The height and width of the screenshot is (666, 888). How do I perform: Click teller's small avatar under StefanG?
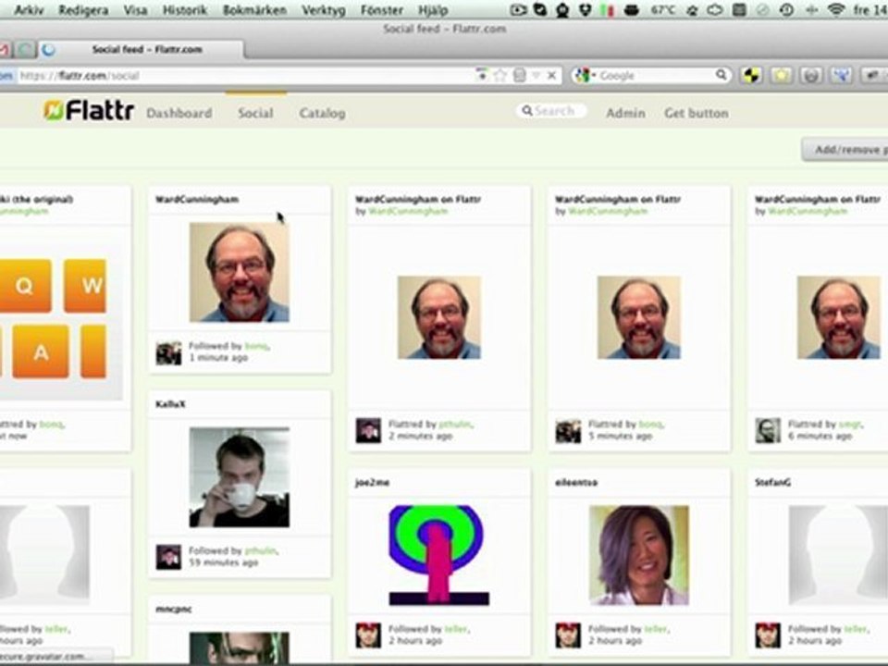point(768,635)
